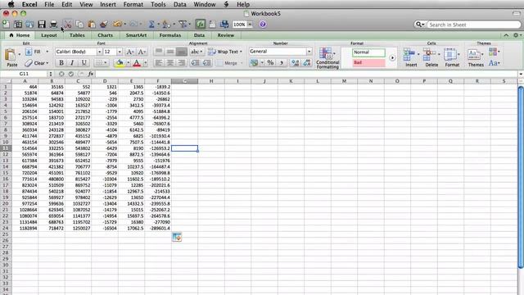Click the fx insert function button

tap(91, 74)
